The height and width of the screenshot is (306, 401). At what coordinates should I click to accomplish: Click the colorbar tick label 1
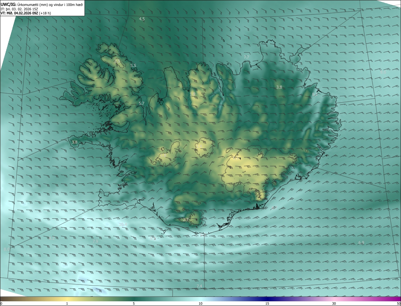[x=67, y=303]
